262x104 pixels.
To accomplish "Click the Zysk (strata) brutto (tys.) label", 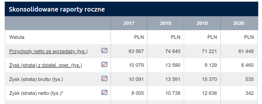I will pos(36,79).
